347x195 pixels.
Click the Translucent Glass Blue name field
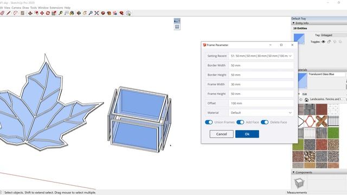coord(326,74)
